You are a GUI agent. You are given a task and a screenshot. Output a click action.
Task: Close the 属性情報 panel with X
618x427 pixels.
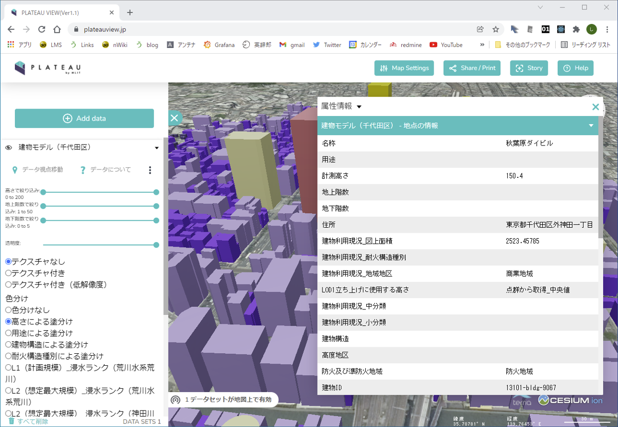[x=595, y=107]
